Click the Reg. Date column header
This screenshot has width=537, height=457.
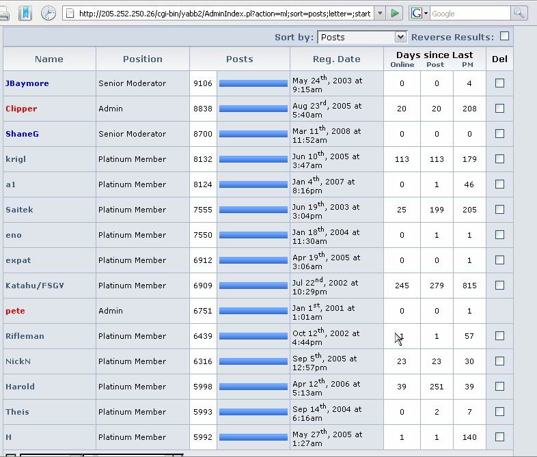click(x=336, y=59)
